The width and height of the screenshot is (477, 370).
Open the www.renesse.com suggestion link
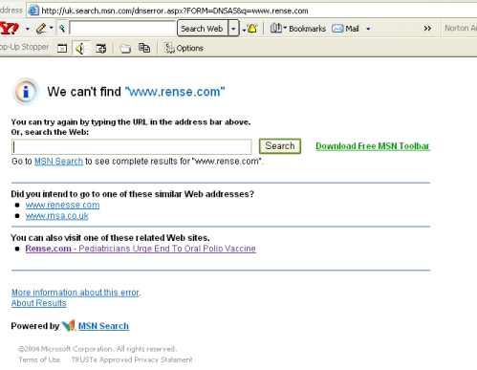click(x=62, y=205)
